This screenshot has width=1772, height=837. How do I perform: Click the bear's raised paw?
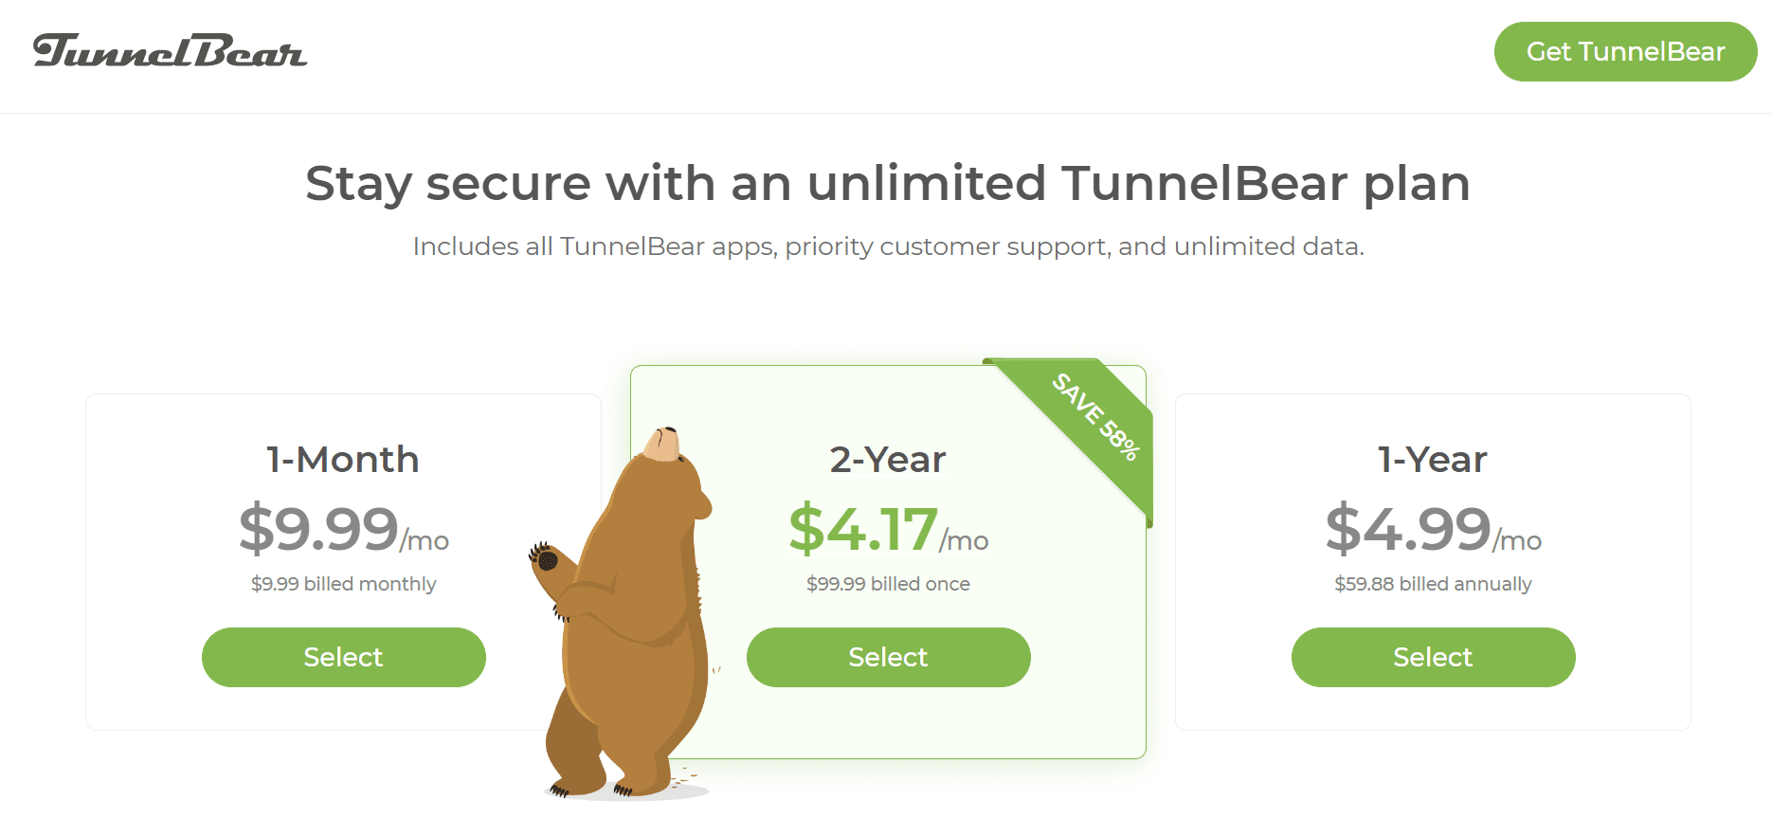pyautogui.click(x=548, y=560)
